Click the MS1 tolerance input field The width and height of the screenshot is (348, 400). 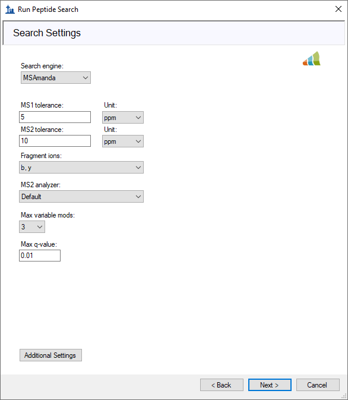[x=55, y=117]
